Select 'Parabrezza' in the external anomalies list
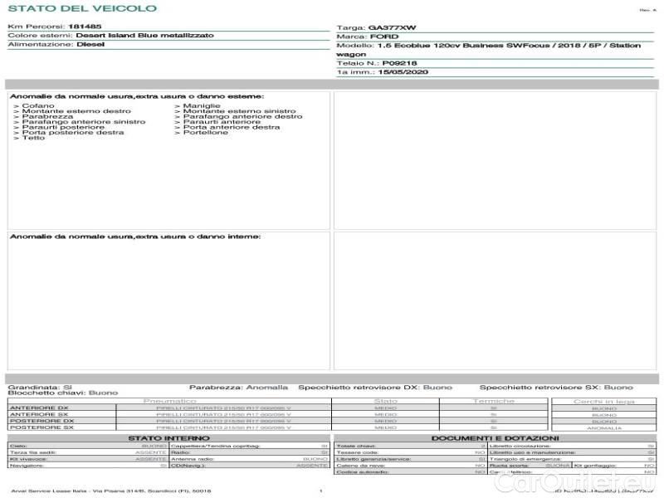Image resolution: width=664 pixels, height=498 pixels. (x=47, y=116)
